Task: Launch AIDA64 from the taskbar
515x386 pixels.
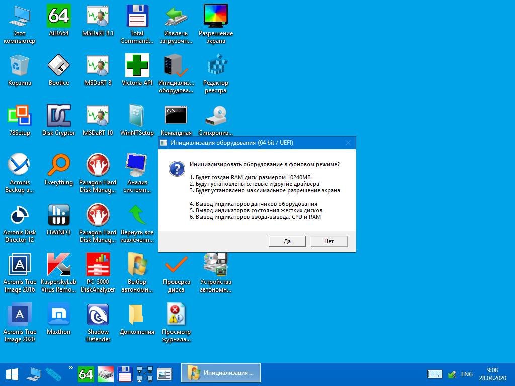Action: click(85, 374)
